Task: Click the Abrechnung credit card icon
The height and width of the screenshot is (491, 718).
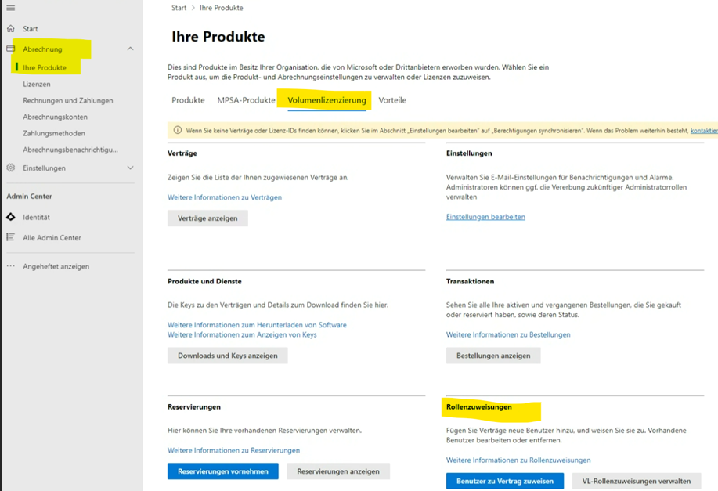Action: coord(11,49)
